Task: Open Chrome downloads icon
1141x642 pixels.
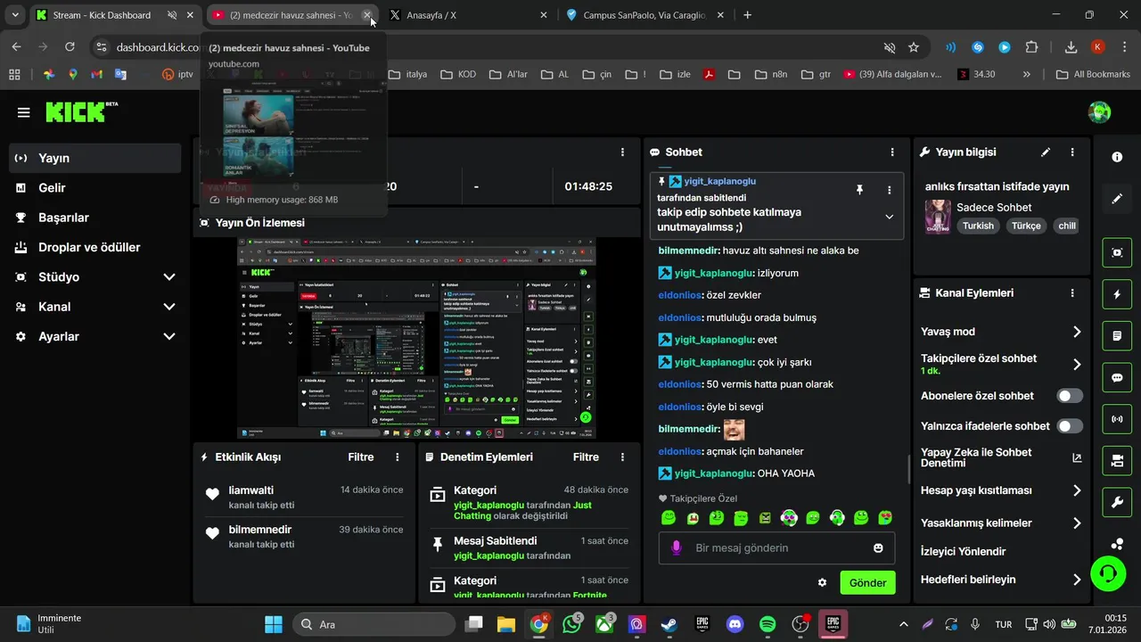Action: point(1071,47)
